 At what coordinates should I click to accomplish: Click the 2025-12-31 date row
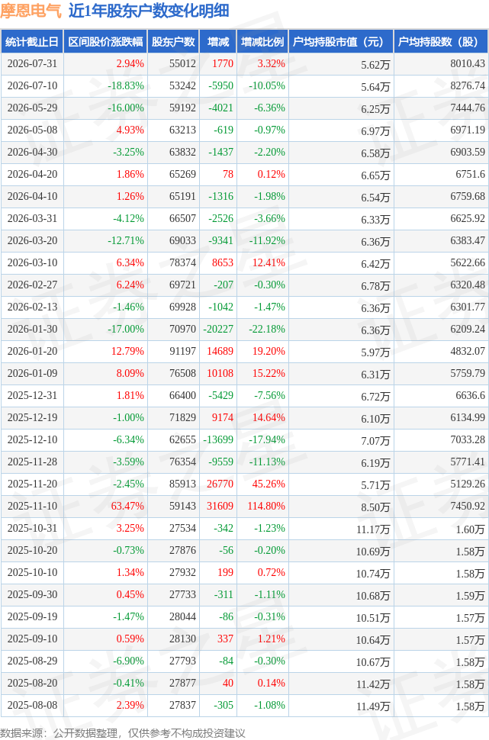pyautogui.click(x=244, y=395)
